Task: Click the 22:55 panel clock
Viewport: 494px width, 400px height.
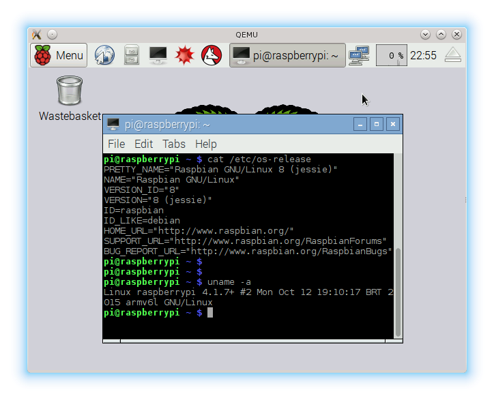Action: pos(423,55)
